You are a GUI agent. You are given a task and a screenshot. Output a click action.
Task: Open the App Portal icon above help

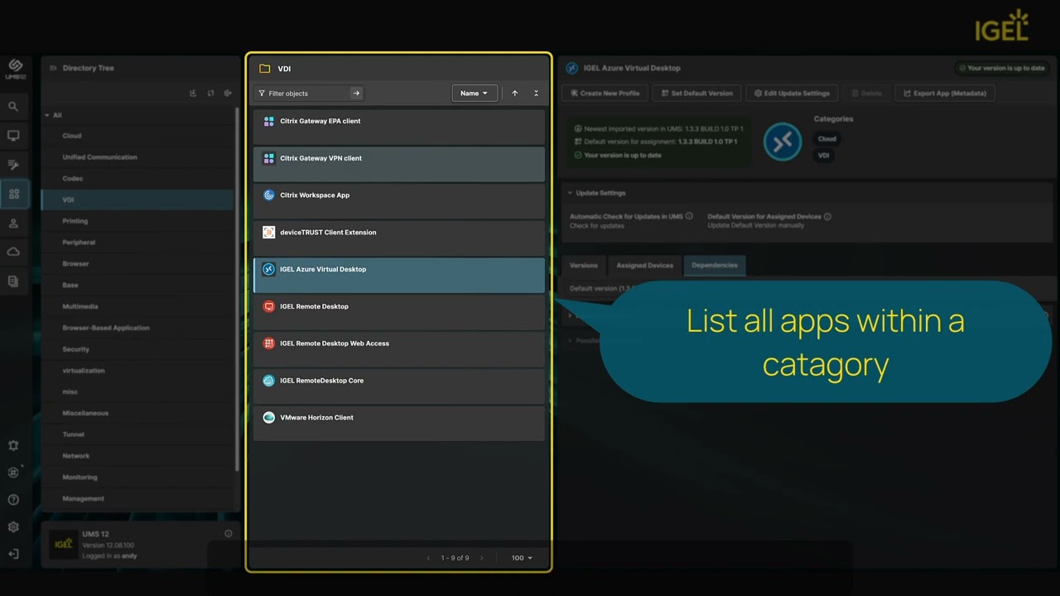(x=13, y=473)
